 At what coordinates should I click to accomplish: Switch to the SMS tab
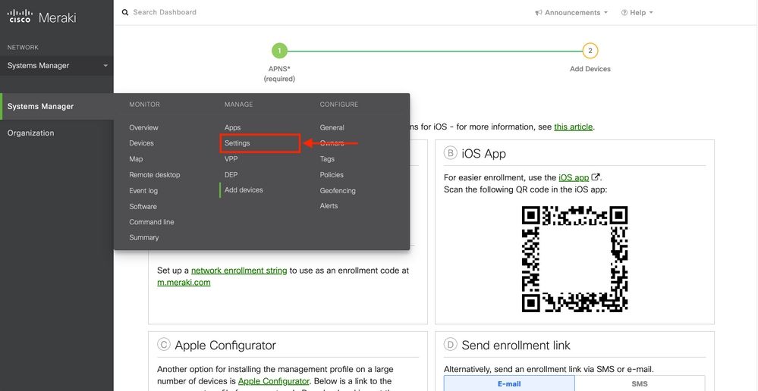[640, 384]
